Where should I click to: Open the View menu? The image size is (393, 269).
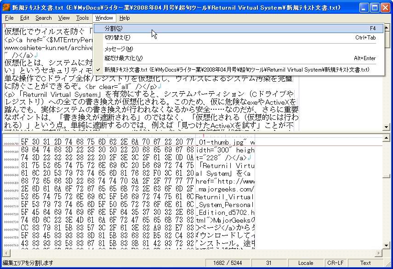click(64, 18)
